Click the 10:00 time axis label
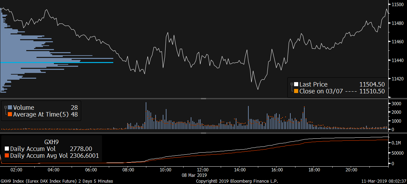Viewport: 407px width, 184px height. coord(165,170)
